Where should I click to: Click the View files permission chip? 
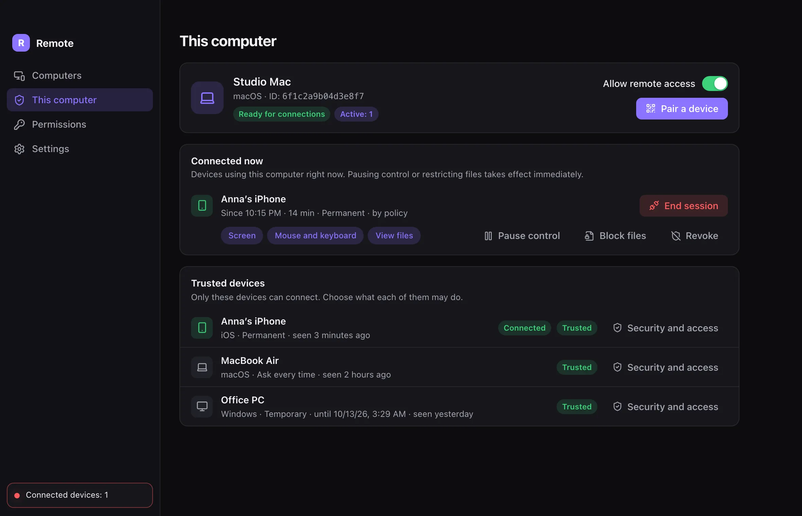pyautogui.click(x=394, y=236)
